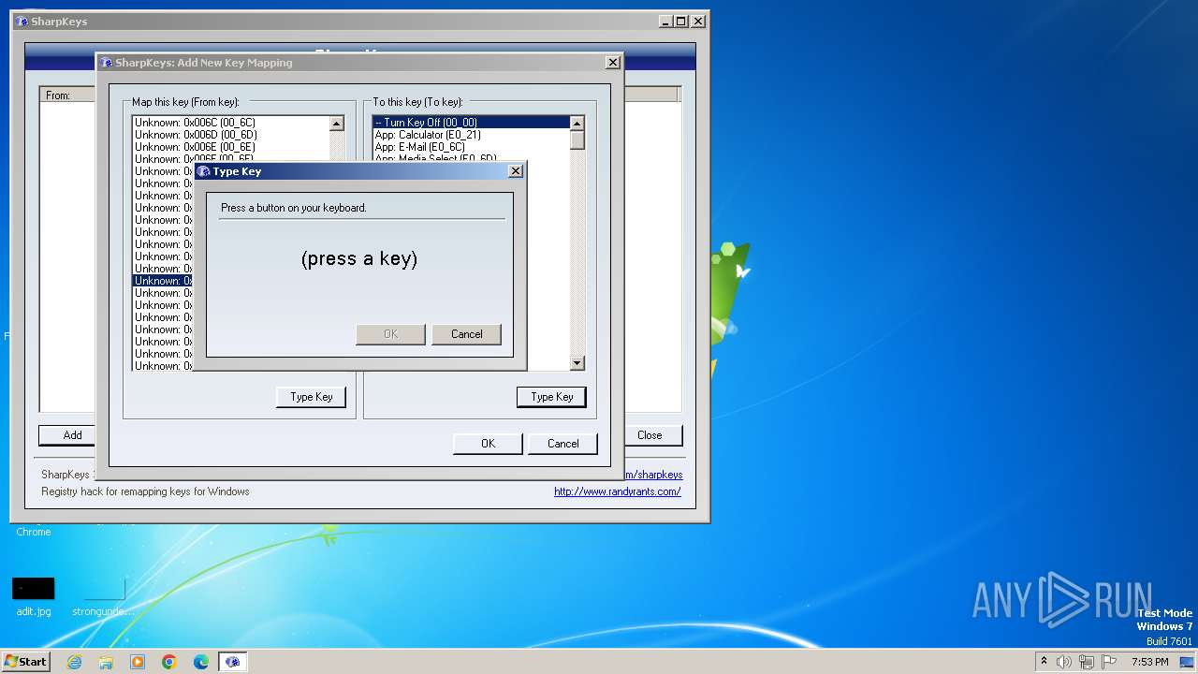Show hidden tray icons arrow
Viewport: 1198px width, 674px height.
pos(1044,662)
